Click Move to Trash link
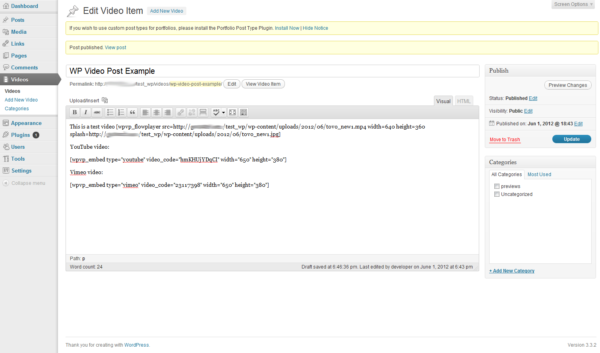600x353 pixels. pyautogui.click(x=505, y=140)
